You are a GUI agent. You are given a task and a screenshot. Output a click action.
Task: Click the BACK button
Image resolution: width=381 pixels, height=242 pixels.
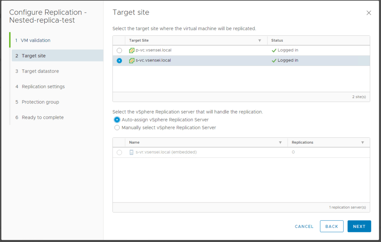coord(332,226)
